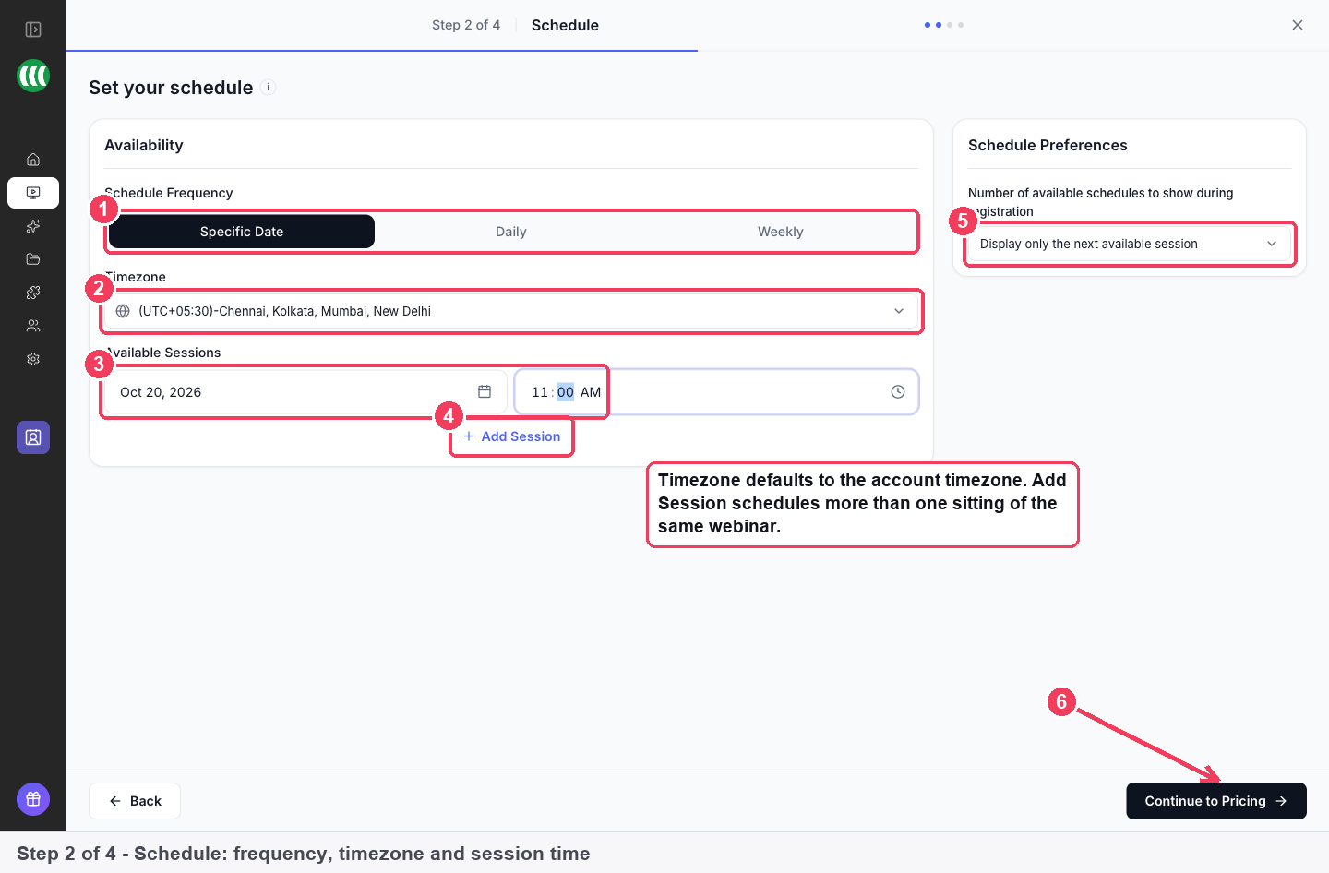The image size is (1329, 873).
Task: Click the Oct 20, 2026 date field
Action: (x=305, y=392)
